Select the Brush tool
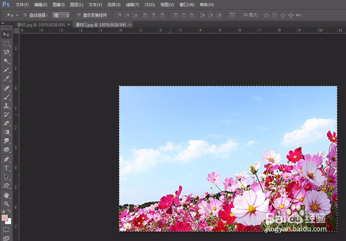 click(x=6, y=97)
